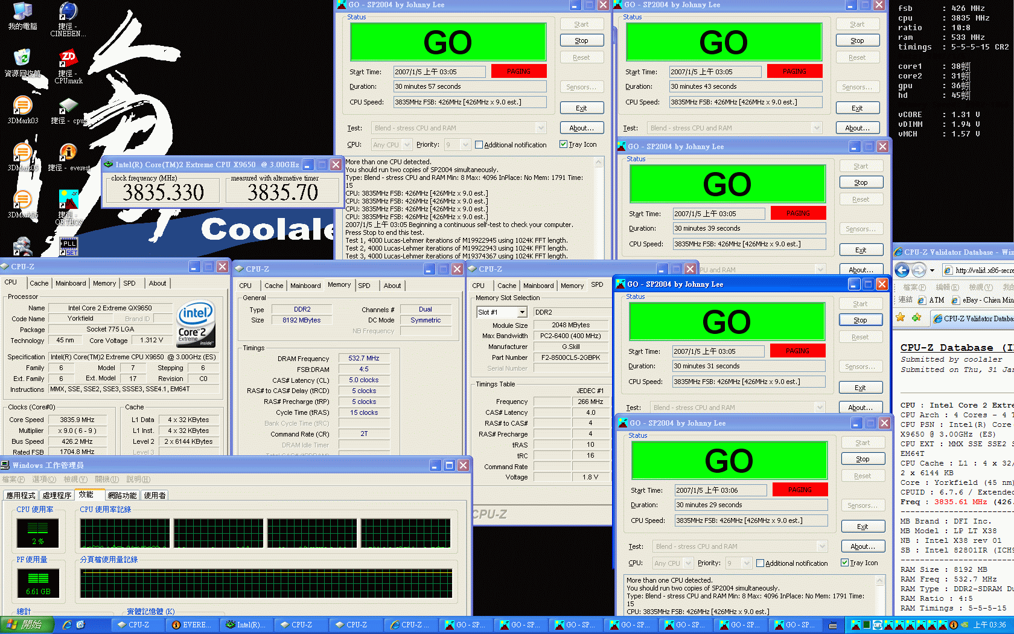The width and height of the screenshot is (1014, 634).
Task: Select the SPD tab in the rightmost CPU-Z window
Action: [x=597, y=285]
